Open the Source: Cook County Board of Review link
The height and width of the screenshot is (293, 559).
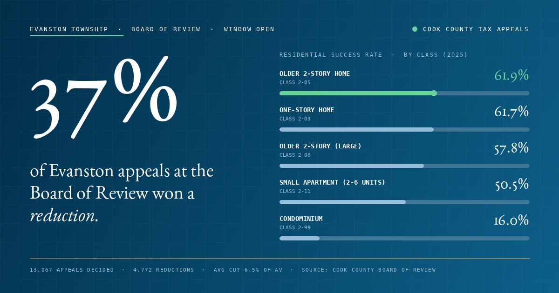pyautogui.click(x=369, y=270)
